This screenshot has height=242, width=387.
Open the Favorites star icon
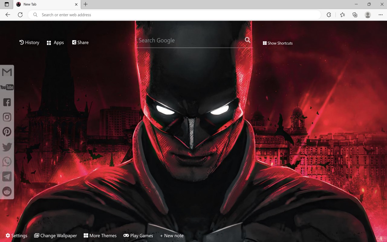click(x=342, y=15)
